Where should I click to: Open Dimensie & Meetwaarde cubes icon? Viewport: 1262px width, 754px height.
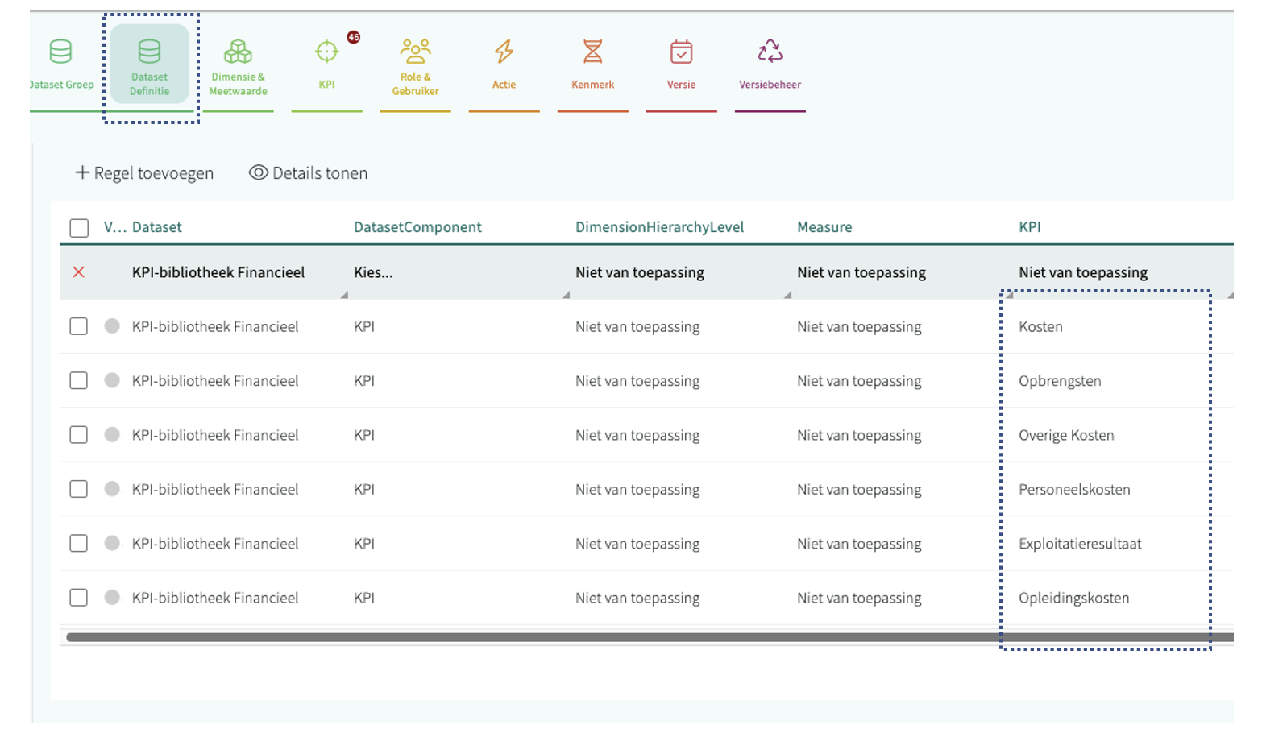[x=238, y=52]
